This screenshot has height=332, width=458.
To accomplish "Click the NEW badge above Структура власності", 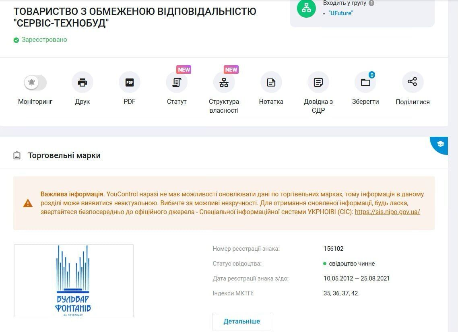I will (x=231, y=70).
